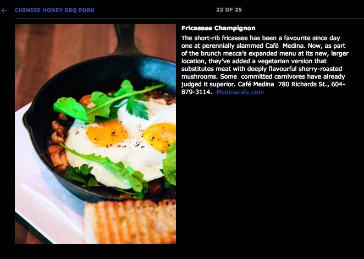The height and width of the screenshot is (259, 364).
Task: Click the grilled toast in the photo
Action: (x=130, y=222)
